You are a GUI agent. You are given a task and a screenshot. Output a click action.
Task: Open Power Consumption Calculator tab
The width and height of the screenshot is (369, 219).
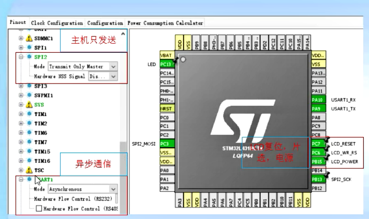[165, 23]
